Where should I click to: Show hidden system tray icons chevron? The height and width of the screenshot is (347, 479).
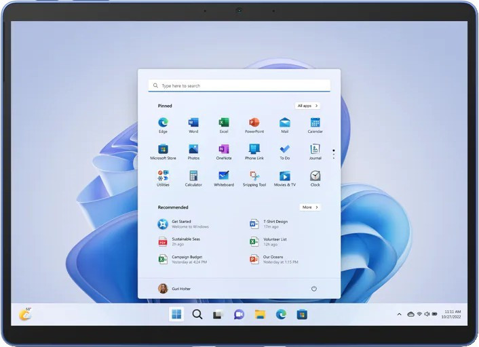pos(400,314)
